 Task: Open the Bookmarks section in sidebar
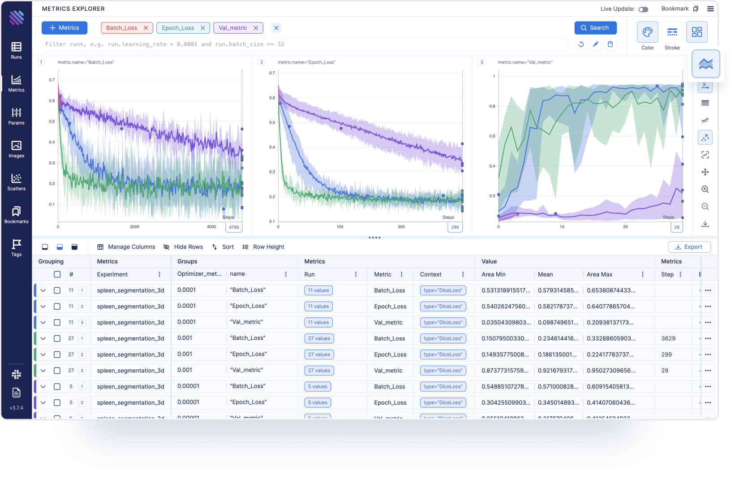point(16,215)
